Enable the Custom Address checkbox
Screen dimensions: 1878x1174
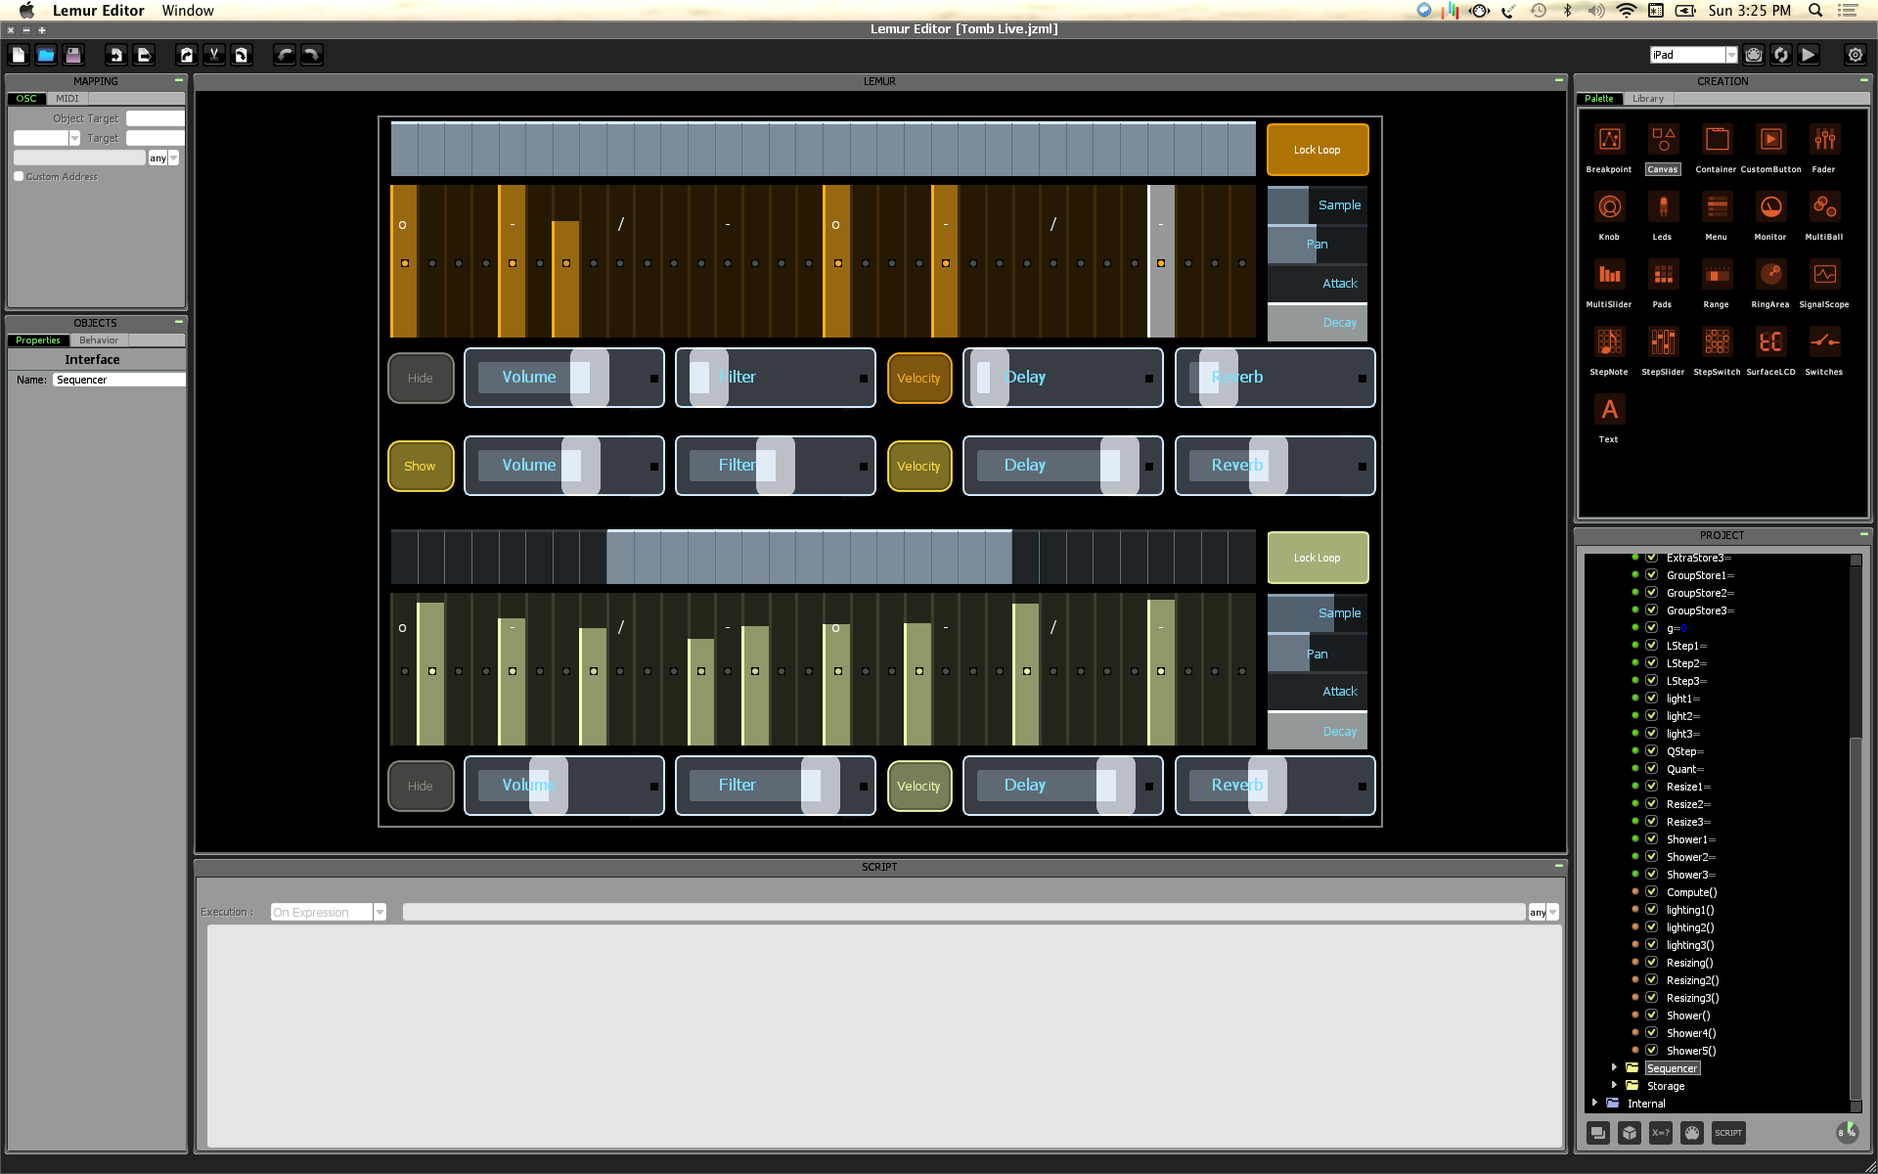pos(19,176)
